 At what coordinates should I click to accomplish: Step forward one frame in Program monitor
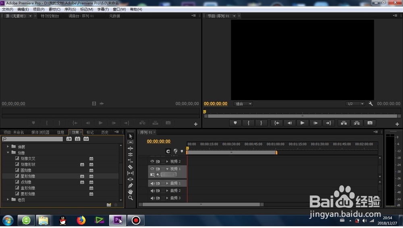click(x=316, y=123)
